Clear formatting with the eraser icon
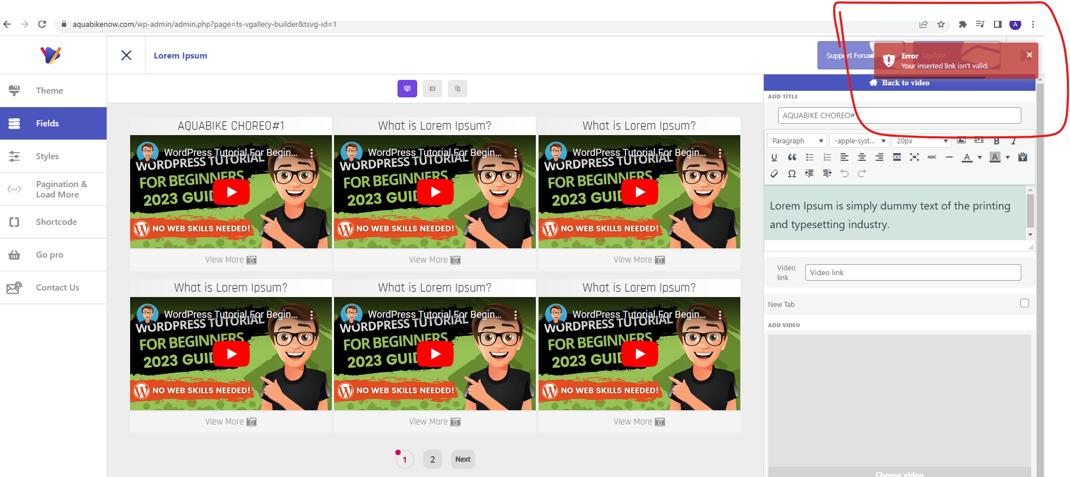This screenshot has width=1070, height=477. click(x=774, y=173)
